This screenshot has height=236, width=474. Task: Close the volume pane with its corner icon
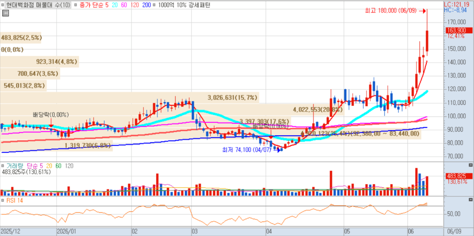pos(470,165)
